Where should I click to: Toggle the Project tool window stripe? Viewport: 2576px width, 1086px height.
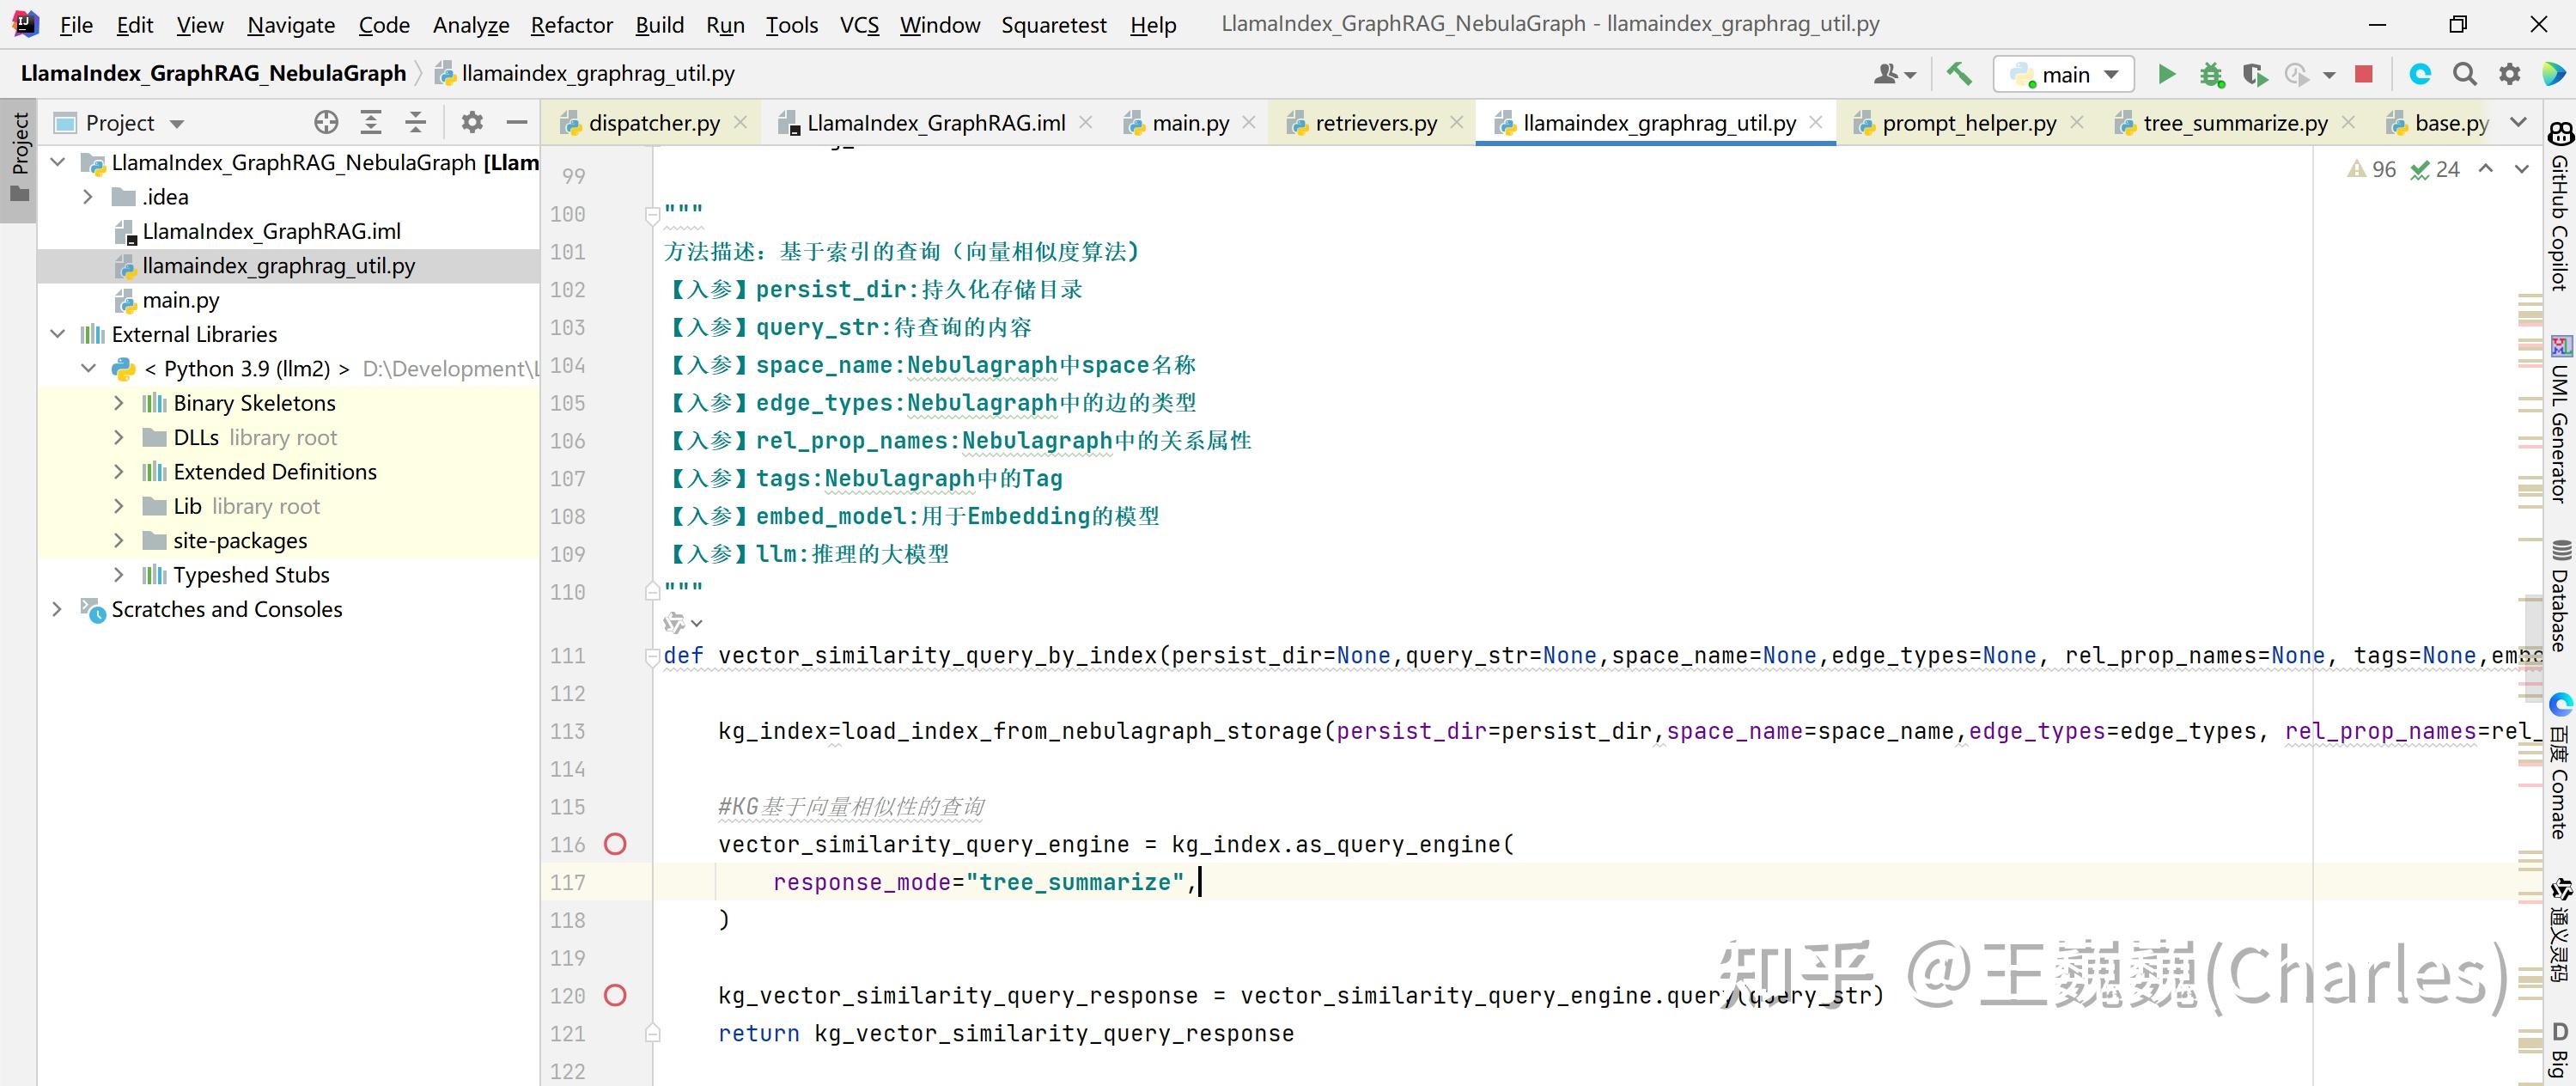tap(19, 158)
